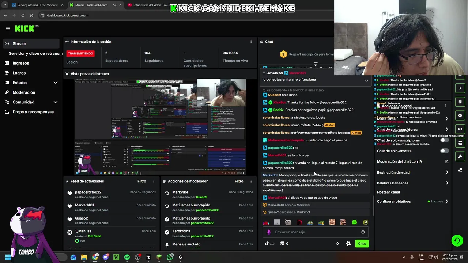Open Servidor y clave de retransmisión

(x=35, y=53)
